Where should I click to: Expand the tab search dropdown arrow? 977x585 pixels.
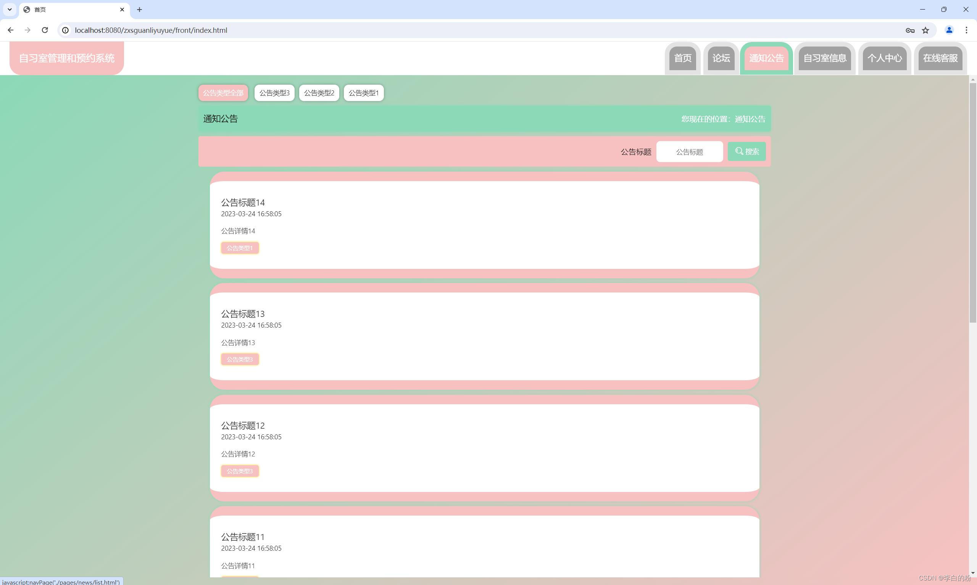[x=10, y=10]
